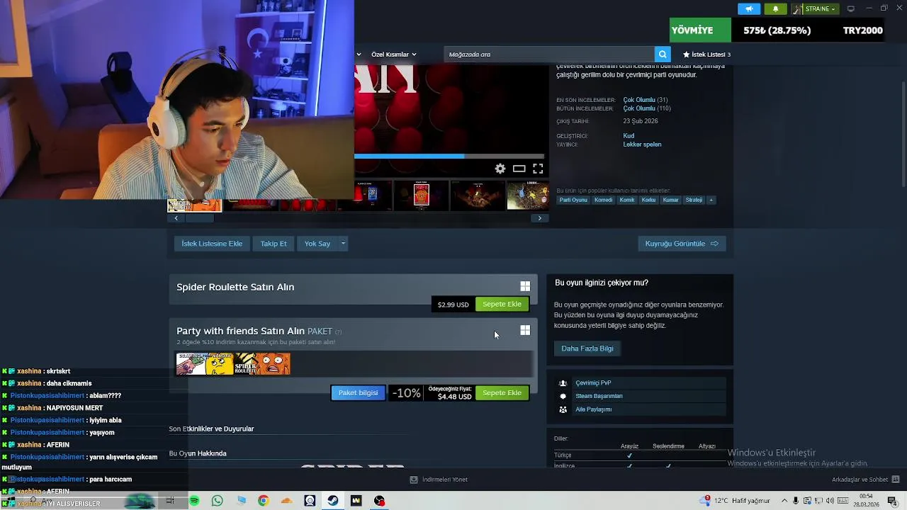Viewport: 907px width, 510px height.
Task: Open the publisher Lekker spelen link
Action: click(x=642, y=144)
